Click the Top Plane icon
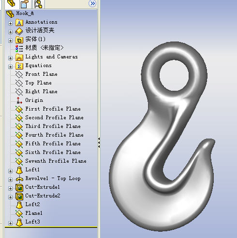Screen dimensions: 237x238 [19, 84]
